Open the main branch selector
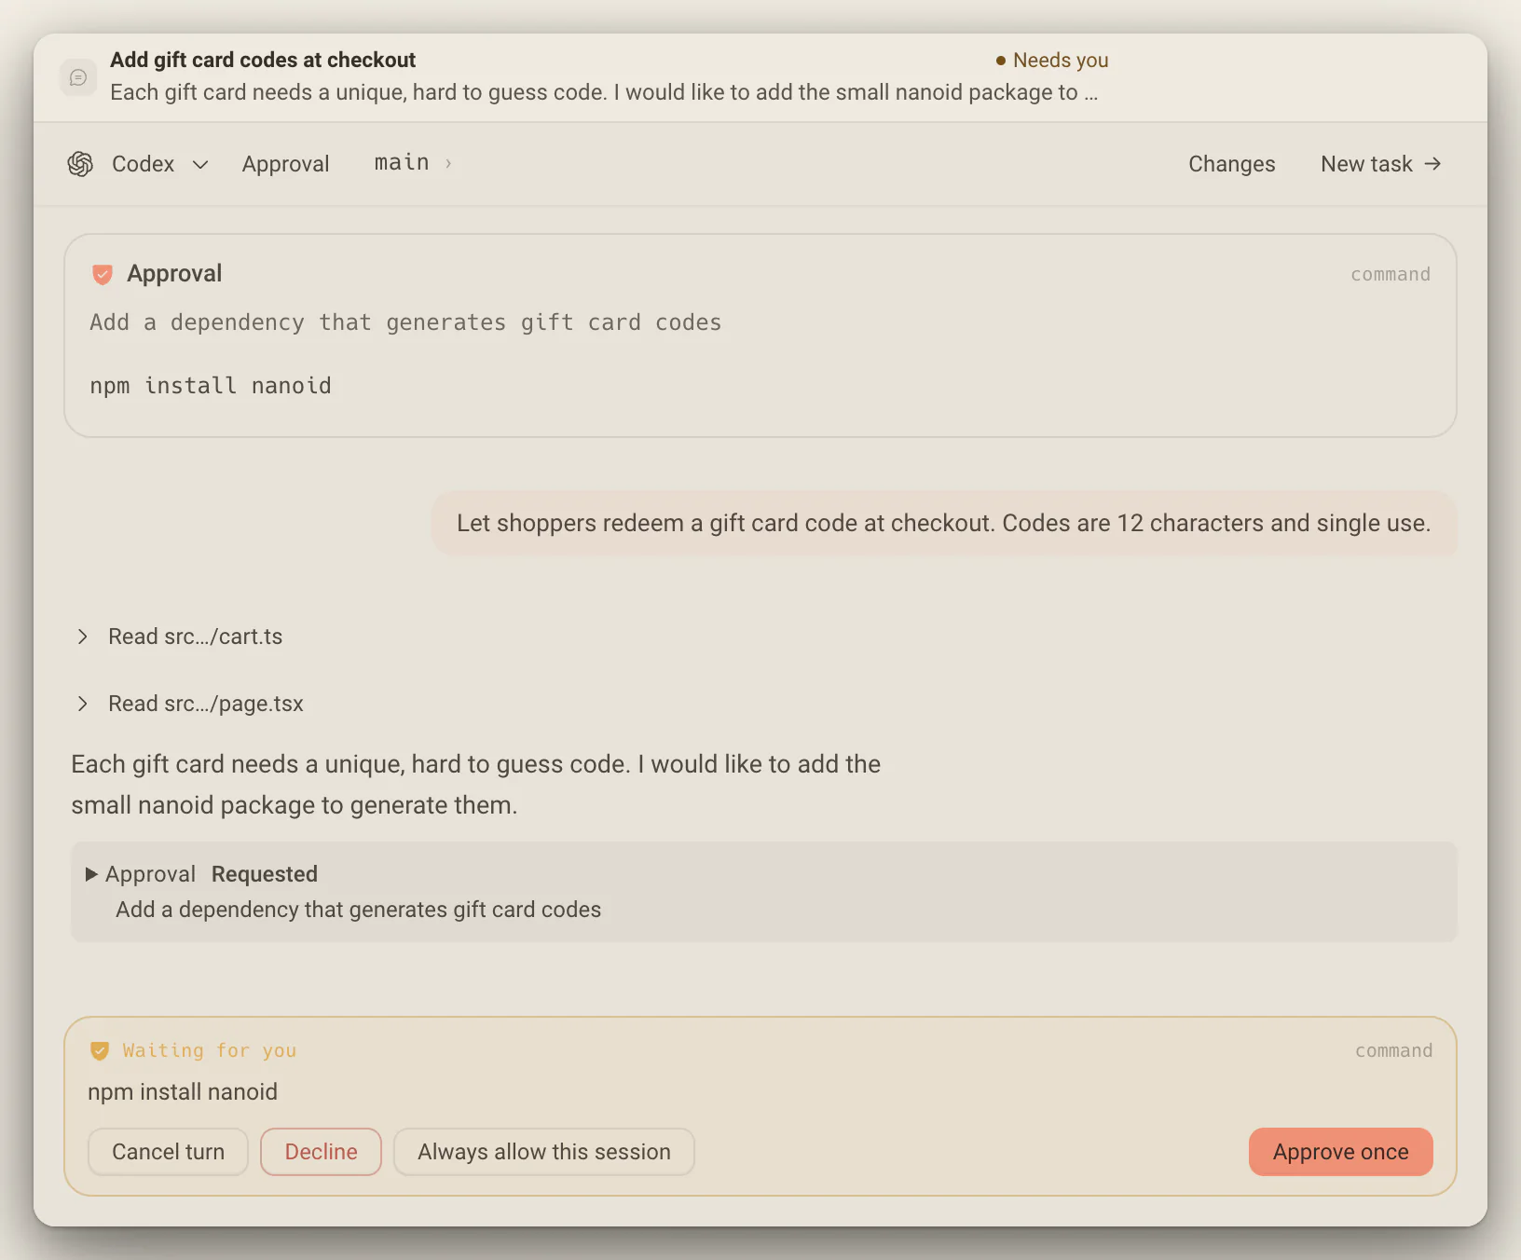The image size is (1521, 1260). click(x=413, y=163)
